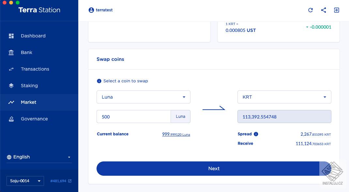Open the KRT target coin dropdown

tap(284, 97)
